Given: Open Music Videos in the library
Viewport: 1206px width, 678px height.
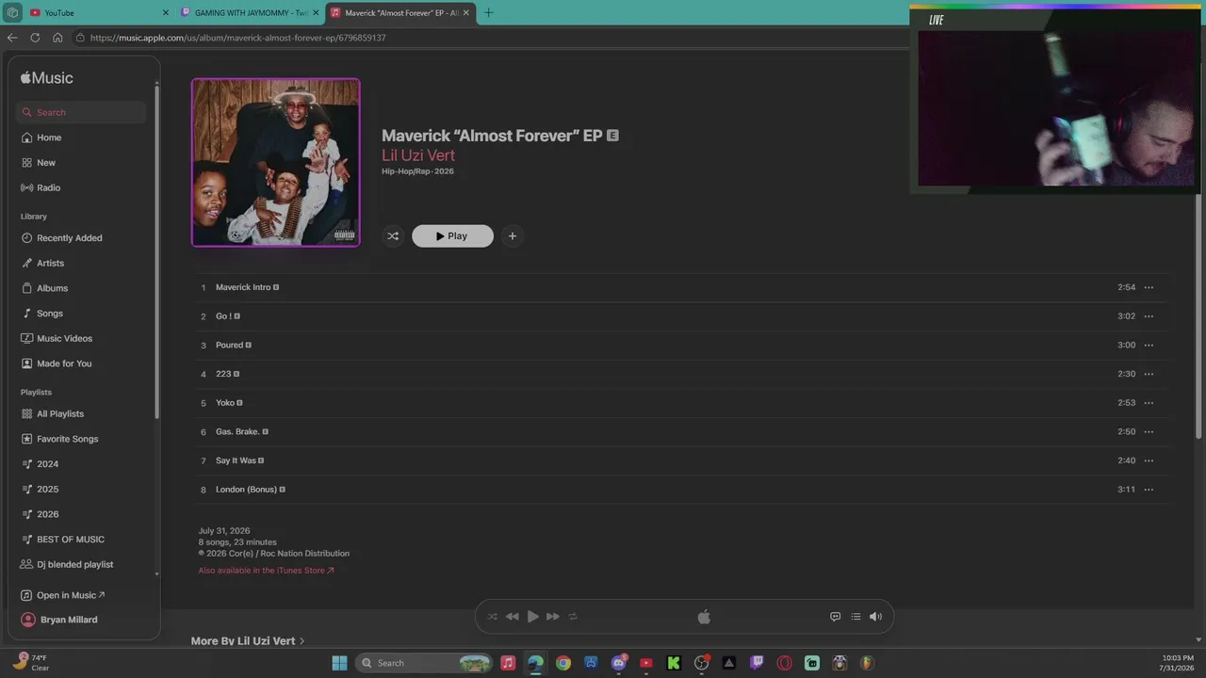Looking at the screenshot, I should (64, 338).
